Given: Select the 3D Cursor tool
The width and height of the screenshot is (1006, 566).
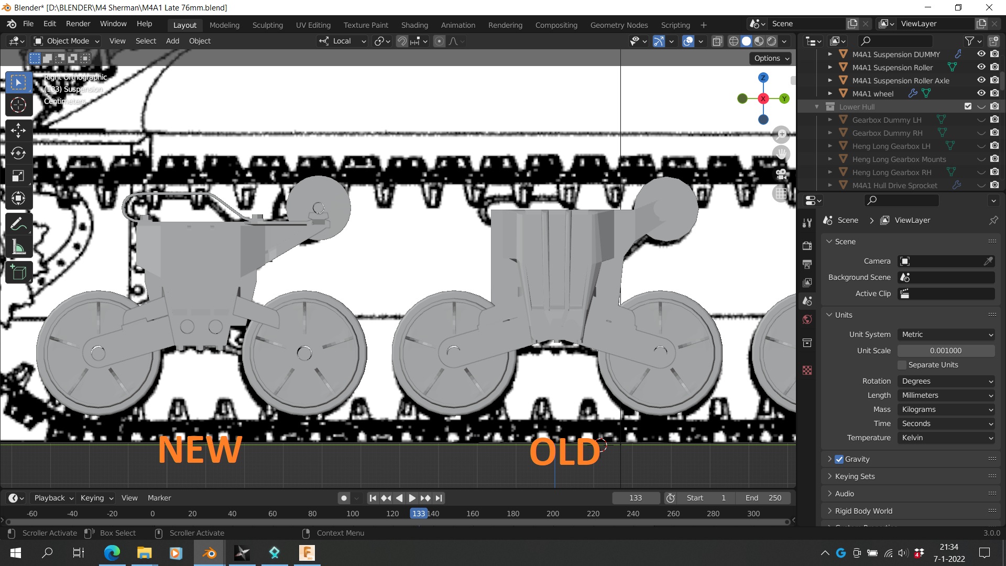Looking at the screenshot, I should point(18,105).
